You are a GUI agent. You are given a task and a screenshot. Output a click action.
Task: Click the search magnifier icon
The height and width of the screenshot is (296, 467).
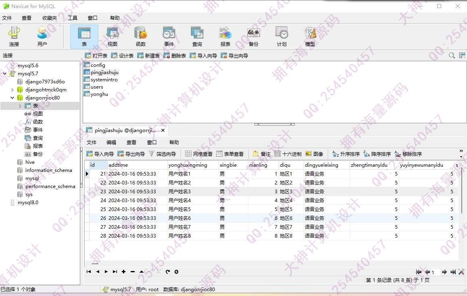tap(452, 55)
